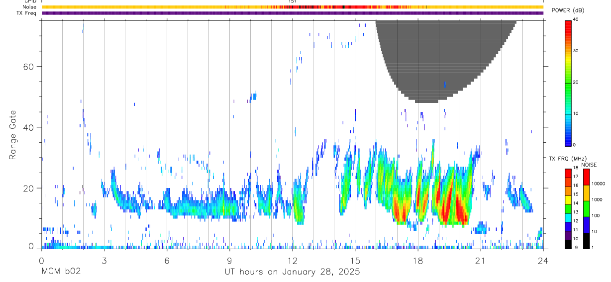Image resolution: width=611 pixels, height=282 pixels.
Task: Click the 0 tick on Range Gate axis
Action: tap(31, 246)
